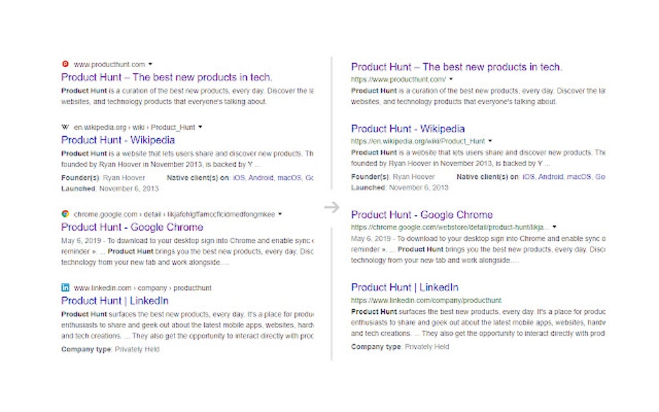Expand the right-side Wikipedia URL dropdown
Screen dimensions: 659x412
(490, 141)
